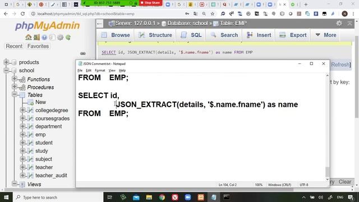Open Task View on taskbar

click(x=110, y=197)
